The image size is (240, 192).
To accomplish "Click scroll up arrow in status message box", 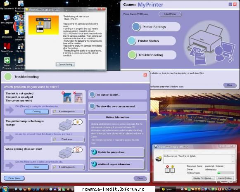I will (233, 156).
